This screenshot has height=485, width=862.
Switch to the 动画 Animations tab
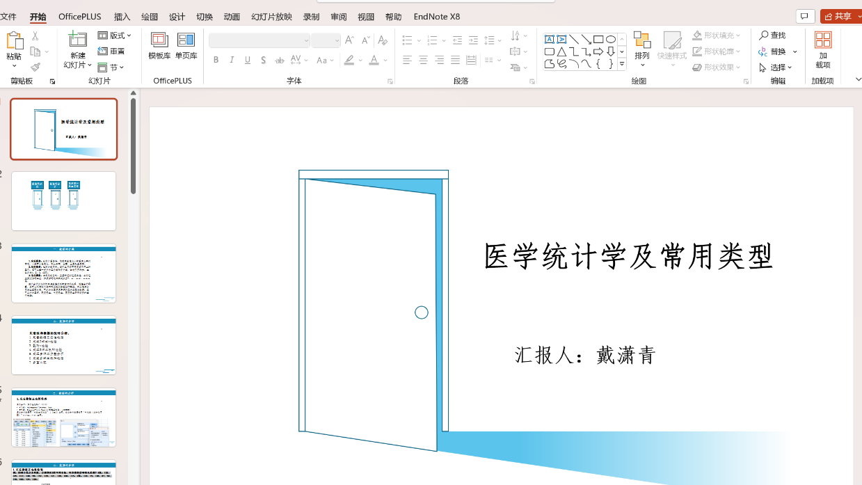click(232, 17)
